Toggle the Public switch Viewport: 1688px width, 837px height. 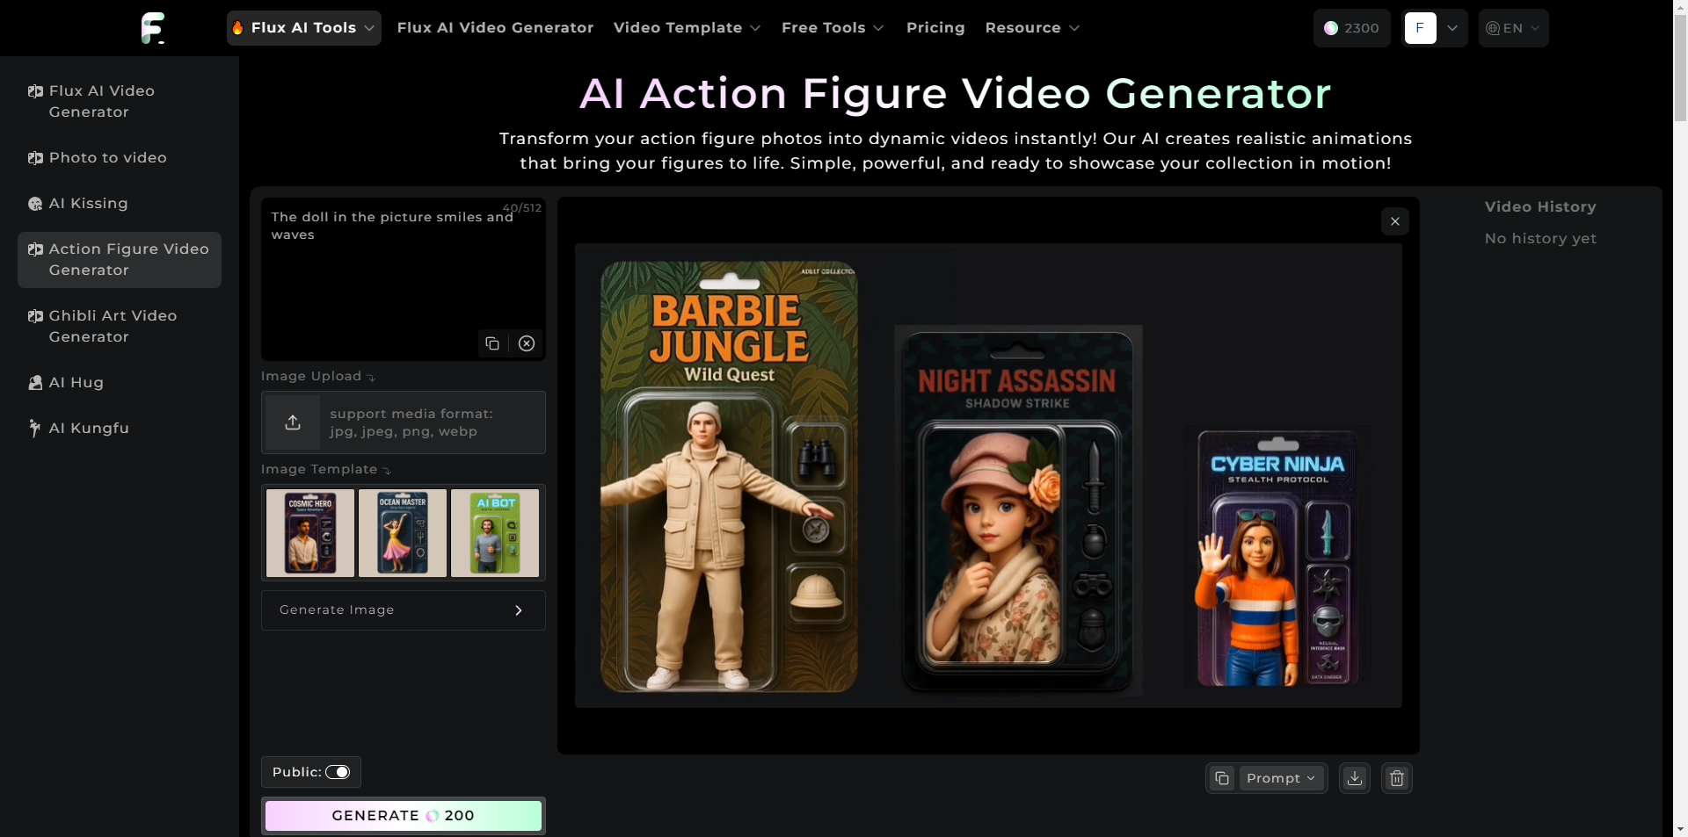tap(340, 772)
